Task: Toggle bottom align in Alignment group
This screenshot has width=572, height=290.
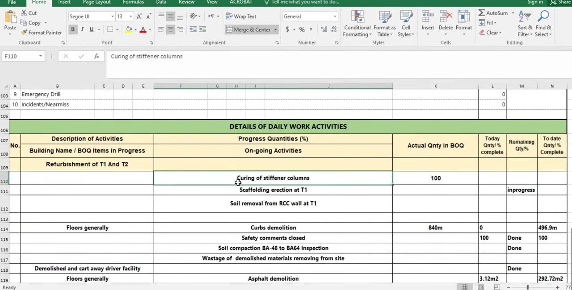Action: tap(180, 17)
